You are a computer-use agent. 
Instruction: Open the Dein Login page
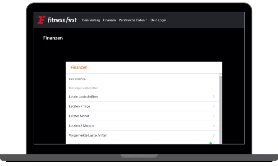click(x=158, y=20)
